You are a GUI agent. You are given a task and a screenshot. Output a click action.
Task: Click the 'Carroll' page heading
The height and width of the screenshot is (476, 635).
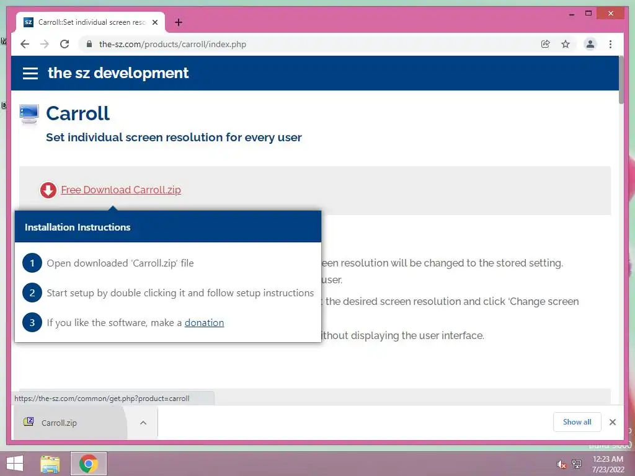click(78, 113)
